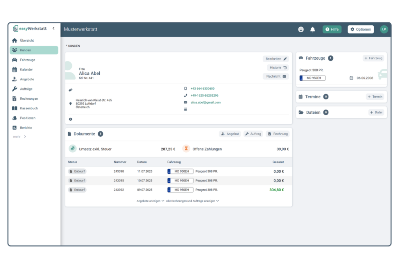399x268 pixels.
Task: Click the Aufträge wrench icon in sidebar
Action: click(x=14, y=89)
